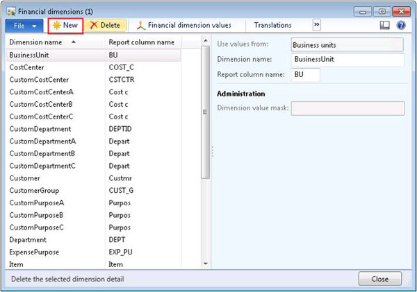This screenshot has width=417, height=292.
Task: Open the Translations option
Action: (x=273, y=25)
